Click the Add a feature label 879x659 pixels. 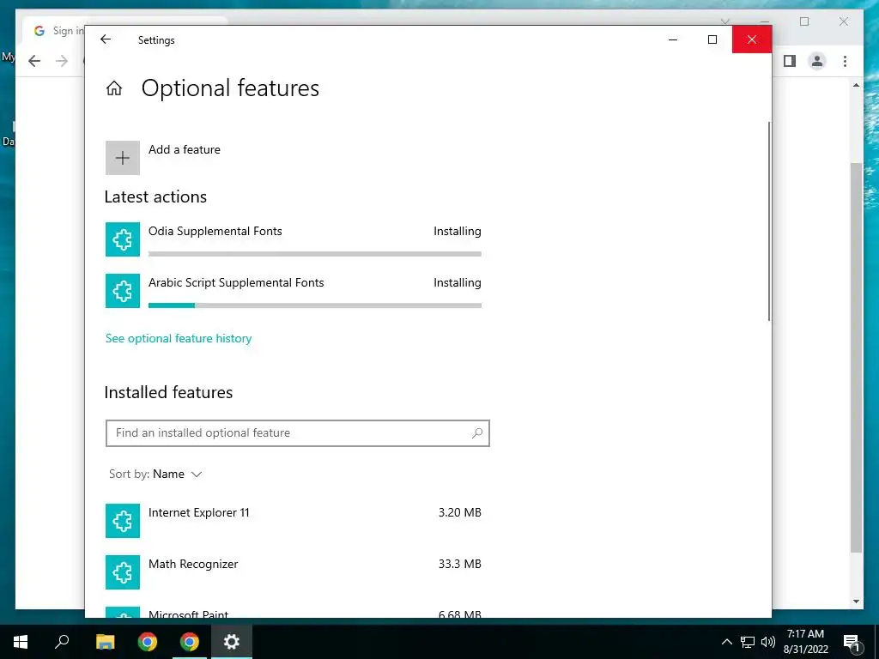tap(185, 149)
